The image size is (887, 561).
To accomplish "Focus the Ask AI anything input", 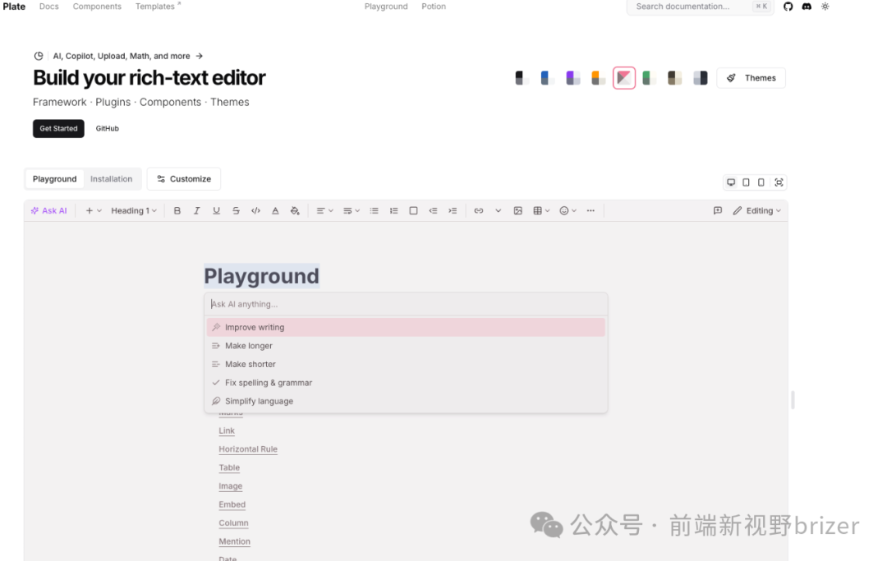I will [406, 304].
